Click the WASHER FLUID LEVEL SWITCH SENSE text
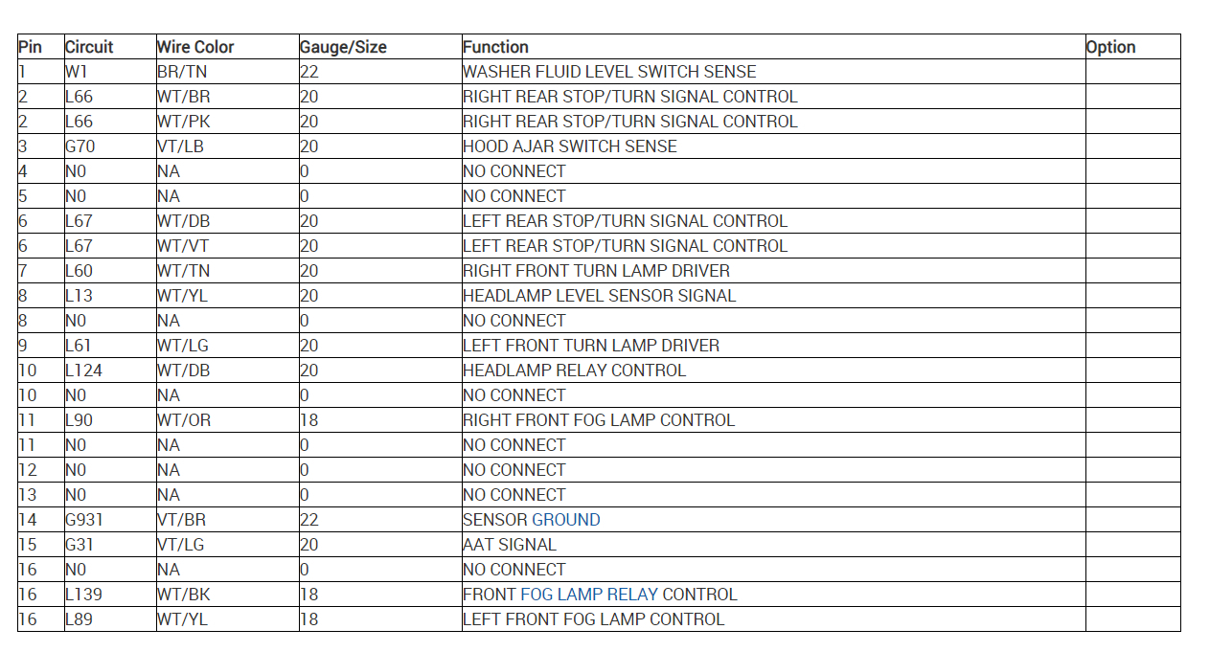This screenshot has height=652, width=1210. click(609, 72)
